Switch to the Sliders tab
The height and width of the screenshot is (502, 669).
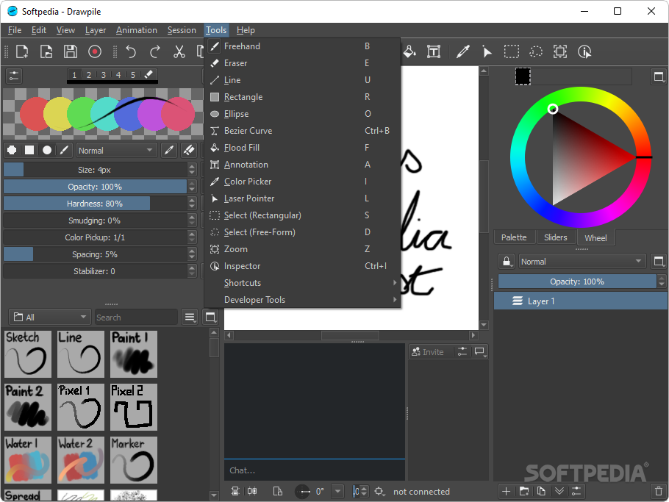[x=555, y=237]
